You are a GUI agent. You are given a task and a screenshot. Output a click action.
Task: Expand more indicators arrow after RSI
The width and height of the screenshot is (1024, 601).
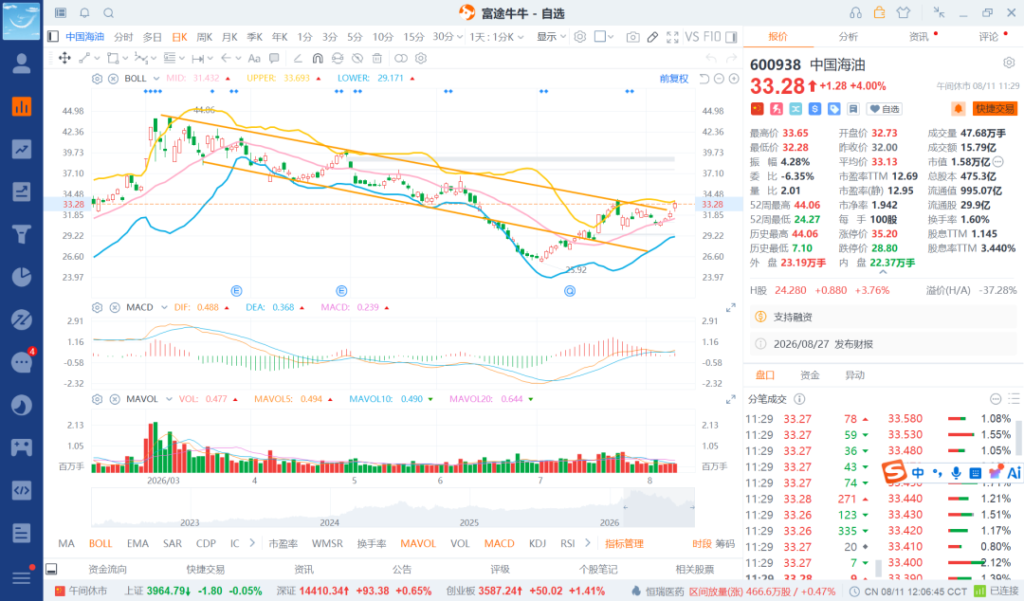point(588,543)
